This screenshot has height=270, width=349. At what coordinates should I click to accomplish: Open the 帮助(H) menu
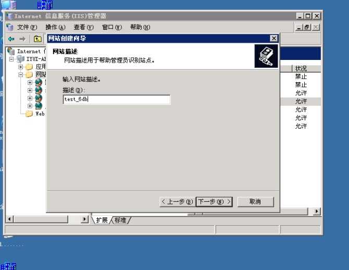pos(140,27)
